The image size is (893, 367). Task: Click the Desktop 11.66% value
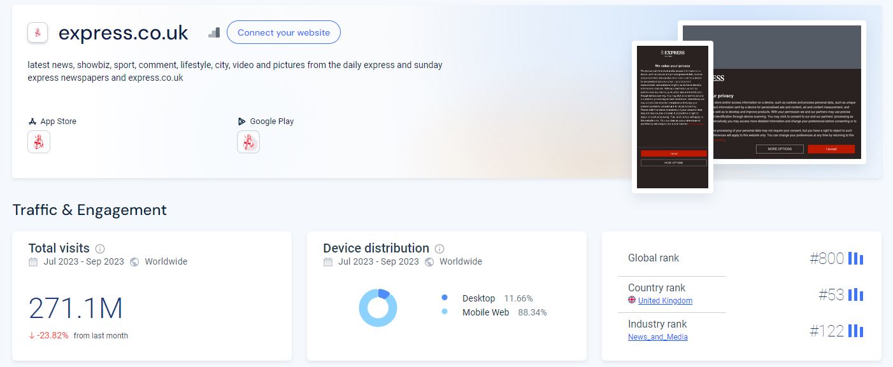coord(518,298)
